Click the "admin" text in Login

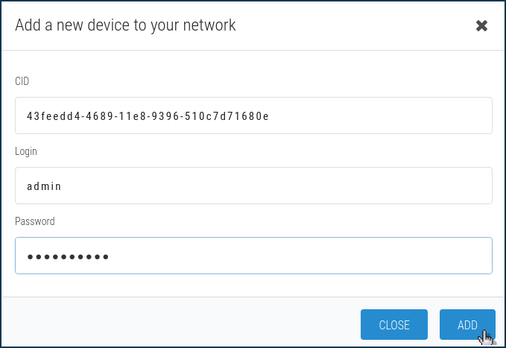click(x=44, y=186)
